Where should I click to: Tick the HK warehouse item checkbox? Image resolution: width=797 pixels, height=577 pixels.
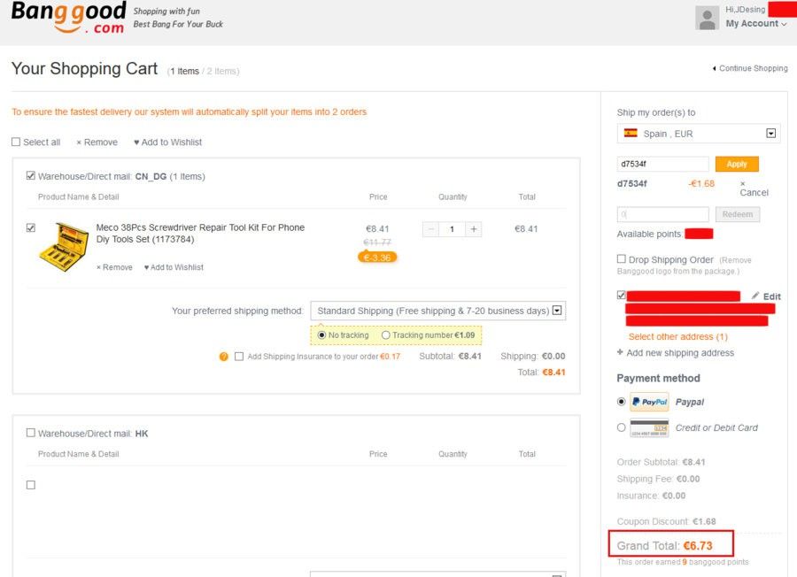pos(30,485)
